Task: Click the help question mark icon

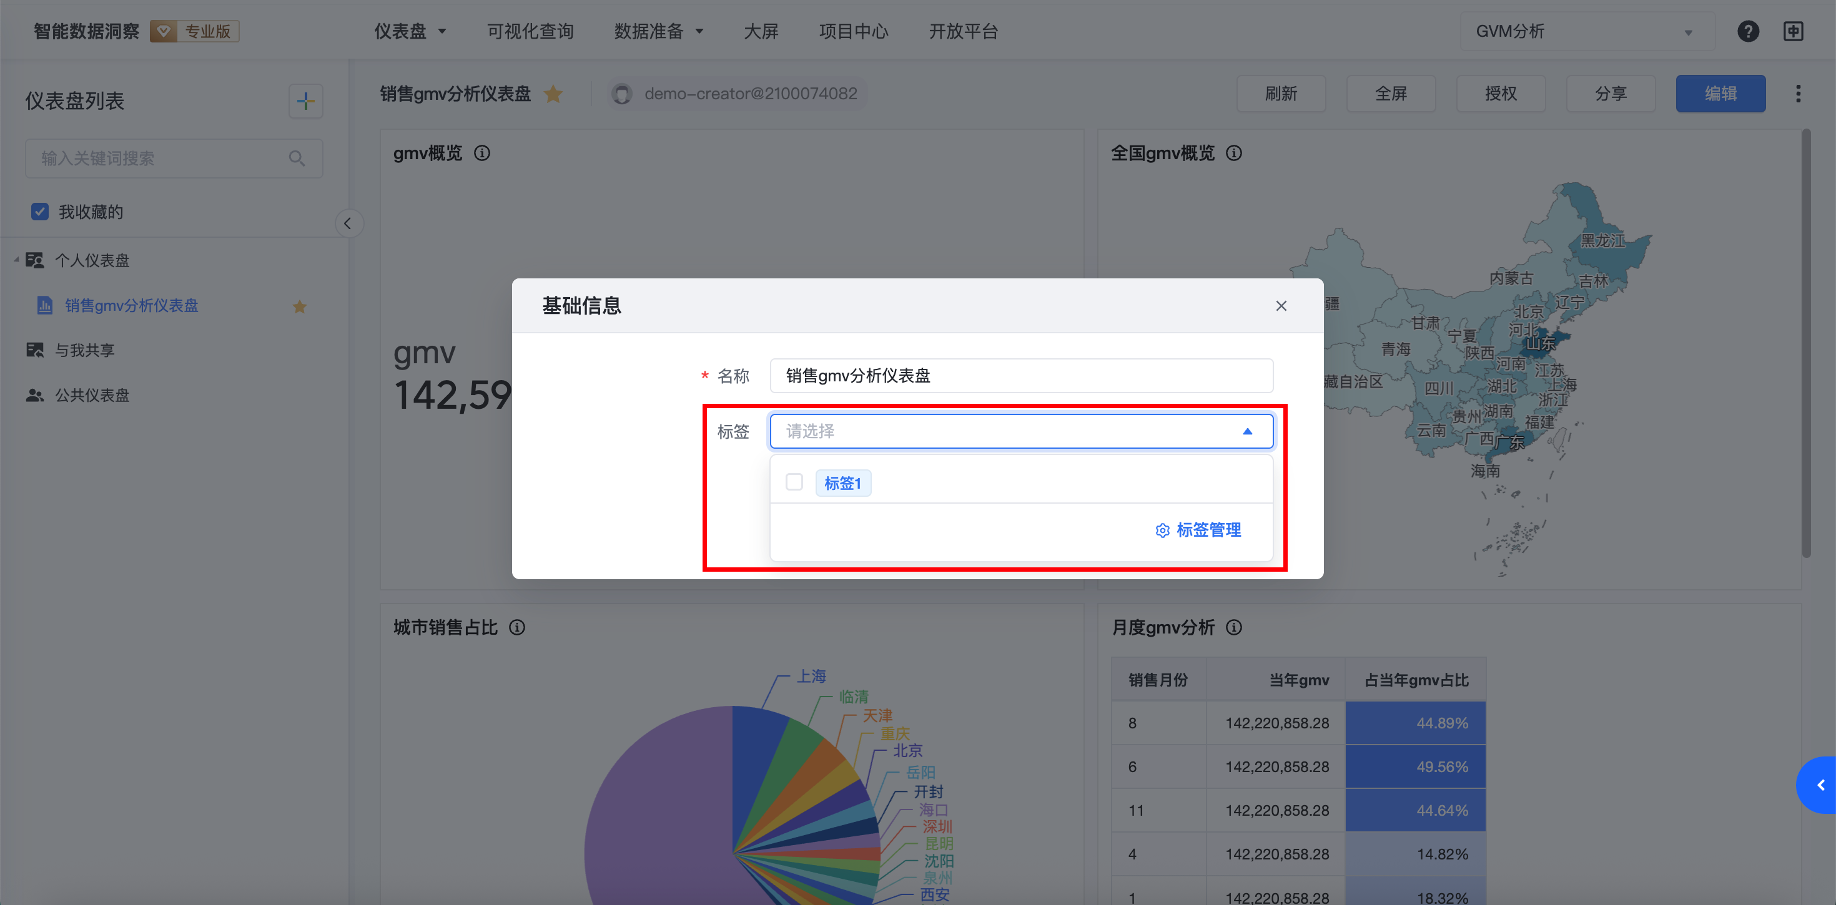Action: click(x=1747, y=31)
